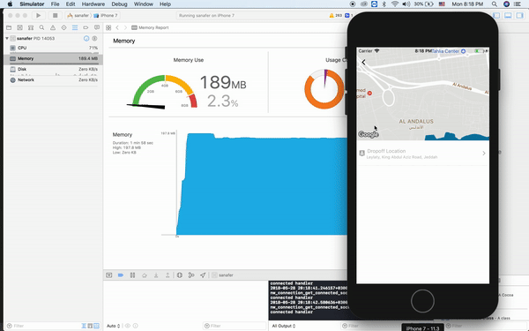Select the Debug navigator icon

coord(75,27)
